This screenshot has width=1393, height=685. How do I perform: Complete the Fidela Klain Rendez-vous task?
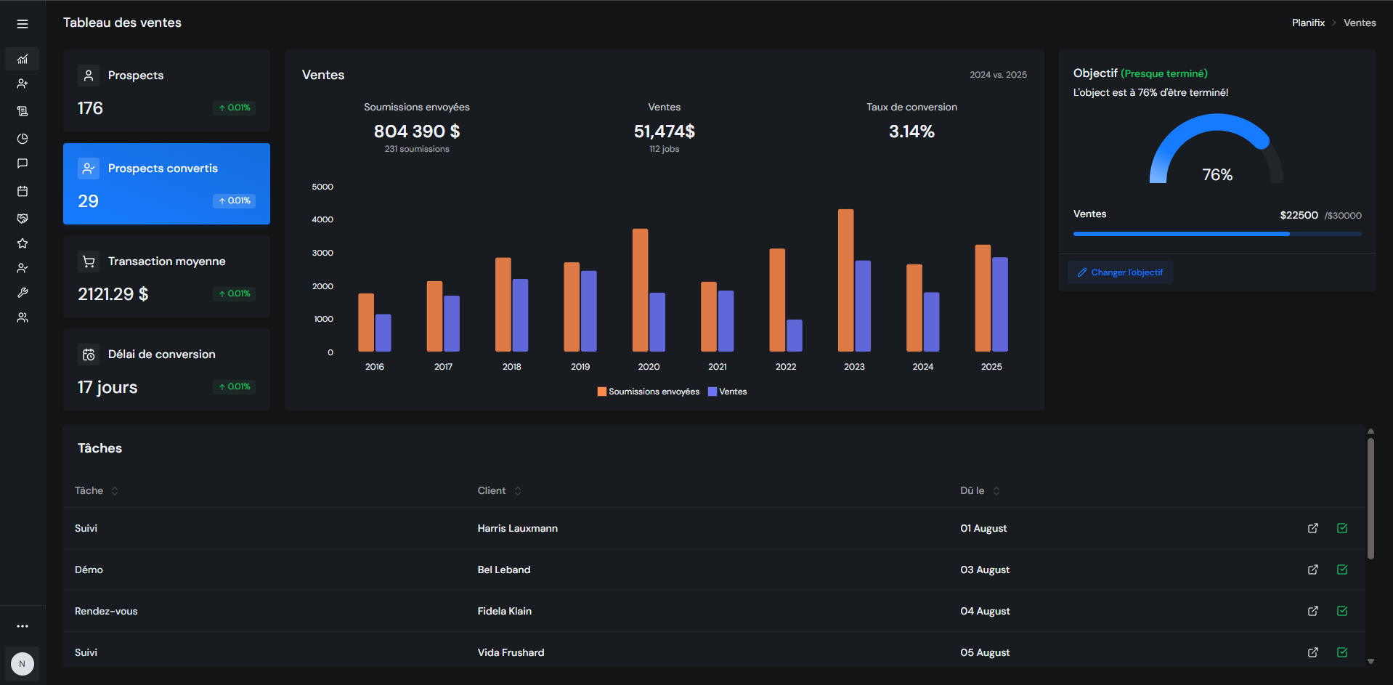tap(1341, 611)
